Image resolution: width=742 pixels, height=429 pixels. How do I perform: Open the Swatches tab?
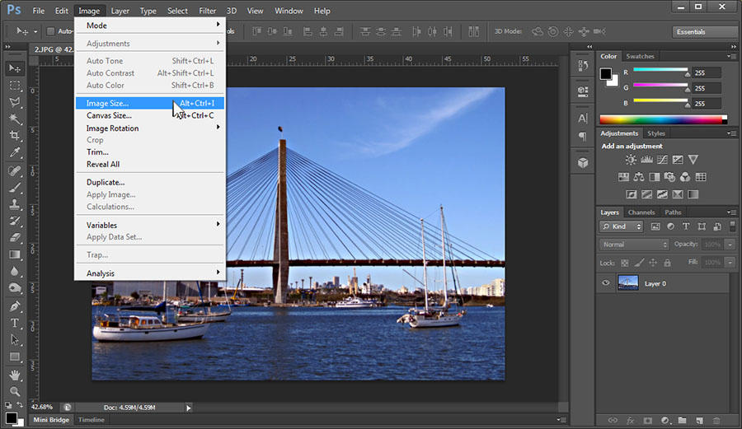pos(641,56)
